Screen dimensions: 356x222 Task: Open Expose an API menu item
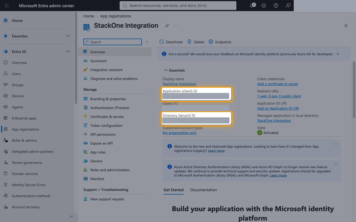click(x=102, y=143)
